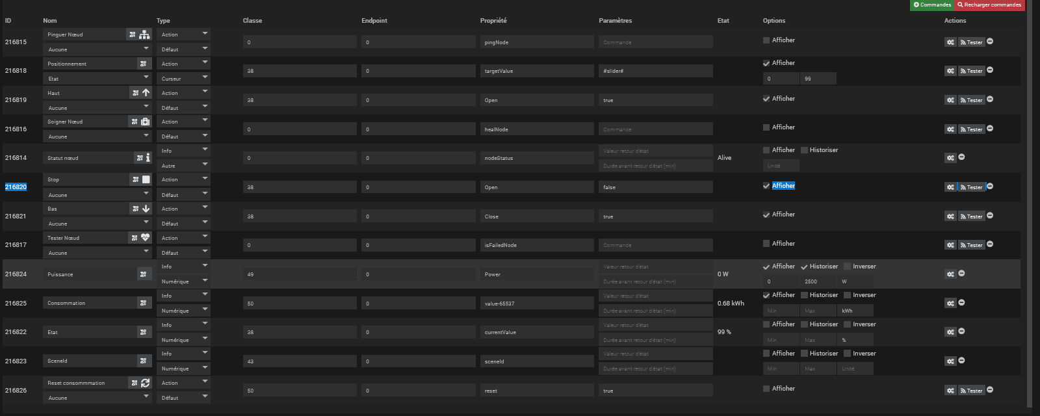Click the medkit icon for Soigner Nœud
This screenshot has width=1040, height=416.
(x=146, y=122)
